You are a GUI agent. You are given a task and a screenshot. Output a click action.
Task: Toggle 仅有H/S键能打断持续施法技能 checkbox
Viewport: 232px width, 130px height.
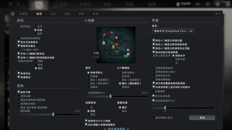pos(18,57)
